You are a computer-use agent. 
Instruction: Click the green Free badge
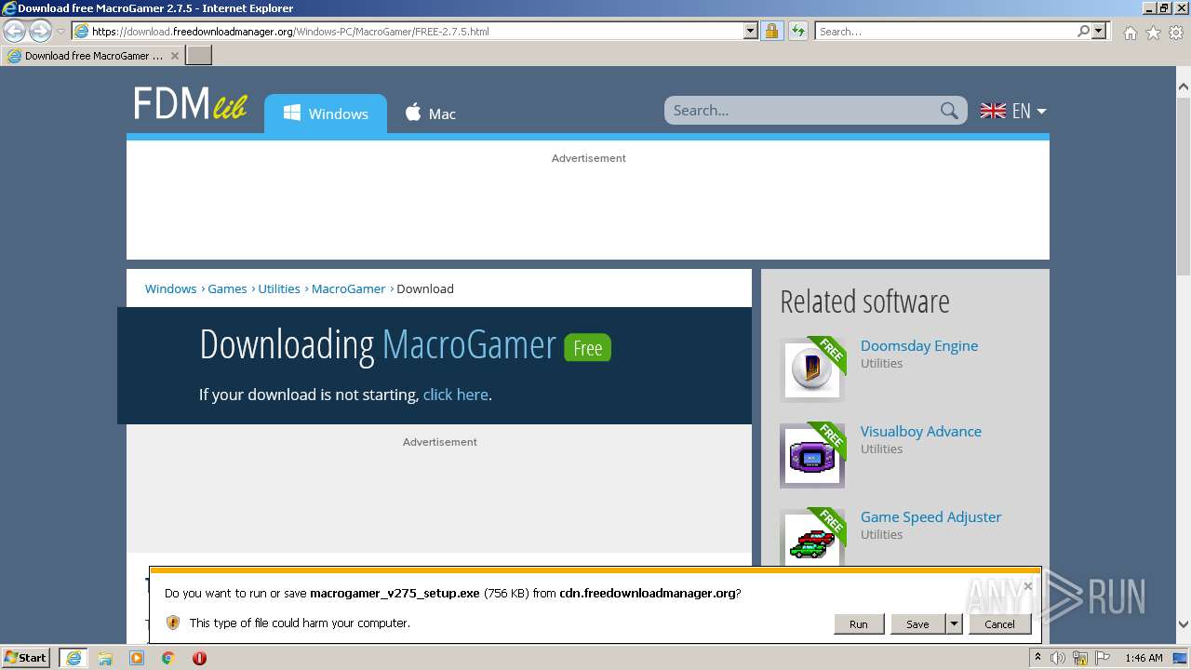587,347
